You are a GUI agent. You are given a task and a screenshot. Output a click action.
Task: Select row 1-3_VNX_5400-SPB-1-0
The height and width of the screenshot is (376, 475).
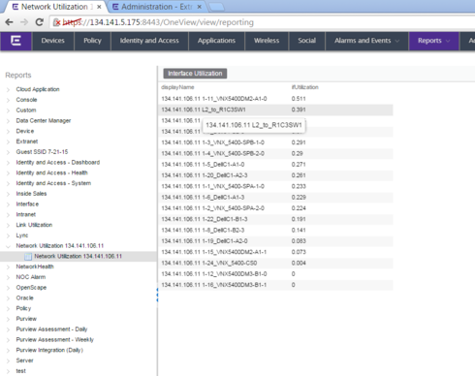click(276, 142)
